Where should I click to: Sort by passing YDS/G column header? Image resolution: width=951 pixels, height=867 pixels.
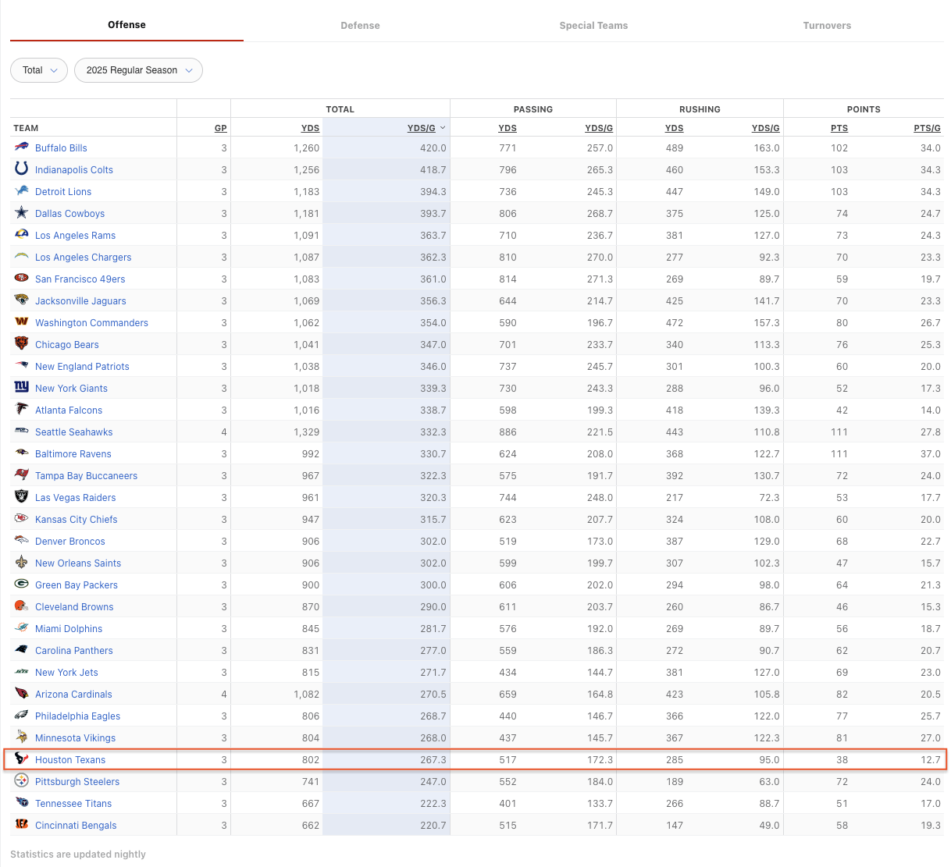pos(599,128)
